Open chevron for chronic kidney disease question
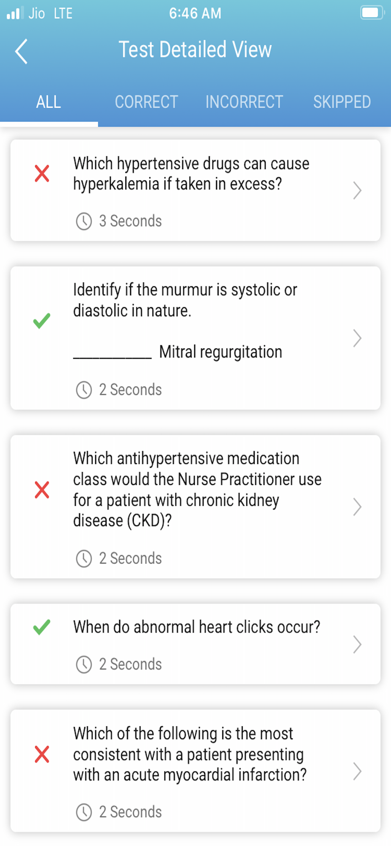This screenshot has height=846, width=391. coord(357,507)
